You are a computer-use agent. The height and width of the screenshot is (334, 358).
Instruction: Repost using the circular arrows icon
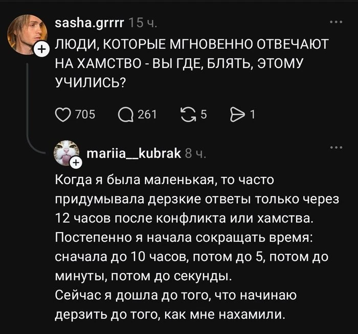click(x=188, y=115)
